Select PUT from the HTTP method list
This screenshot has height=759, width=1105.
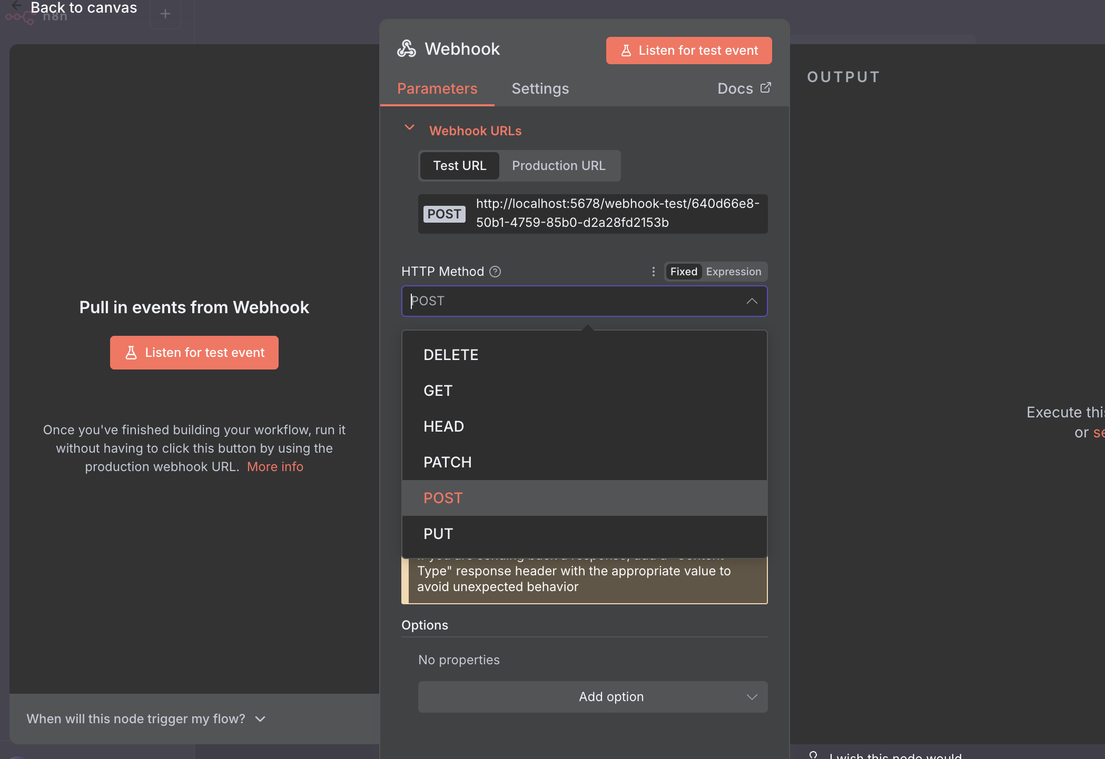click(438, 534)
